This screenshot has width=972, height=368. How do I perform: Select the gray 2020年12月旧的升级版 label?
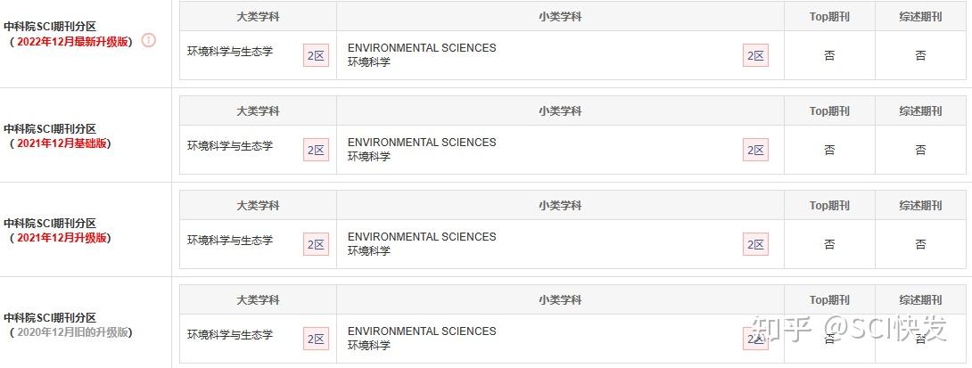tap(71, 332)
